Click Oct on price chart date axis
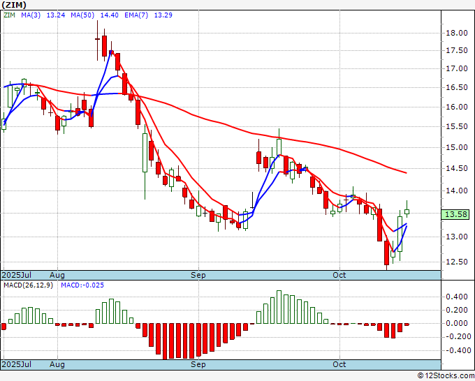475x381 pixels. pos(339,275)
